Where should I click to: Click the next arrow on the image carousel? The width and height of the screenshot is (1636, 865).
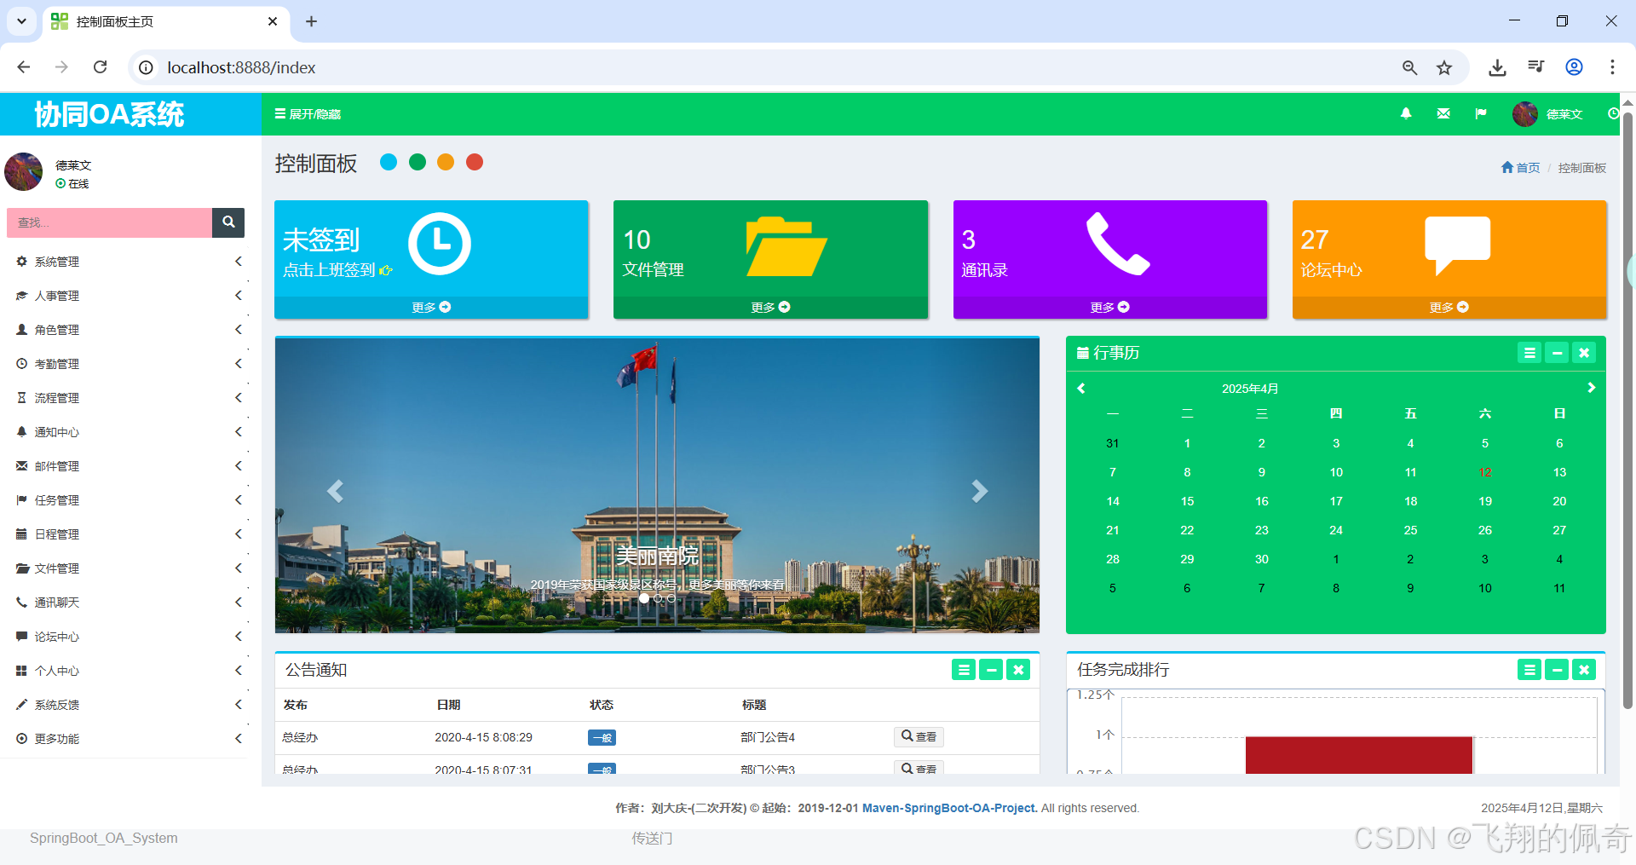[x=980, y=491]
